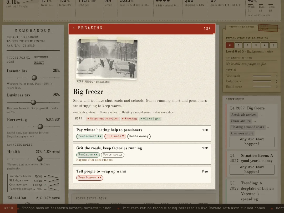284x213 pixels.
Task: Click the lightning bolt icon beside BREAKING
Action: point(74,28)
